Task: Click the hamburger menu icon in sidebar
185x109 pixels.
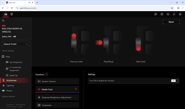Action: 3,21
